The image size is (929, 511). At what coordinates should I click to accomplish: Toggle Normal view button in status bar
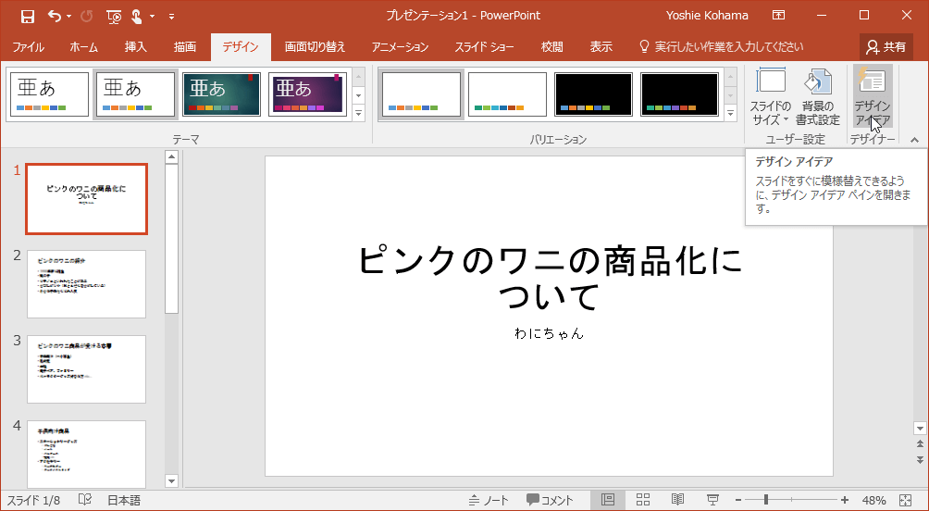click(608, 500)
